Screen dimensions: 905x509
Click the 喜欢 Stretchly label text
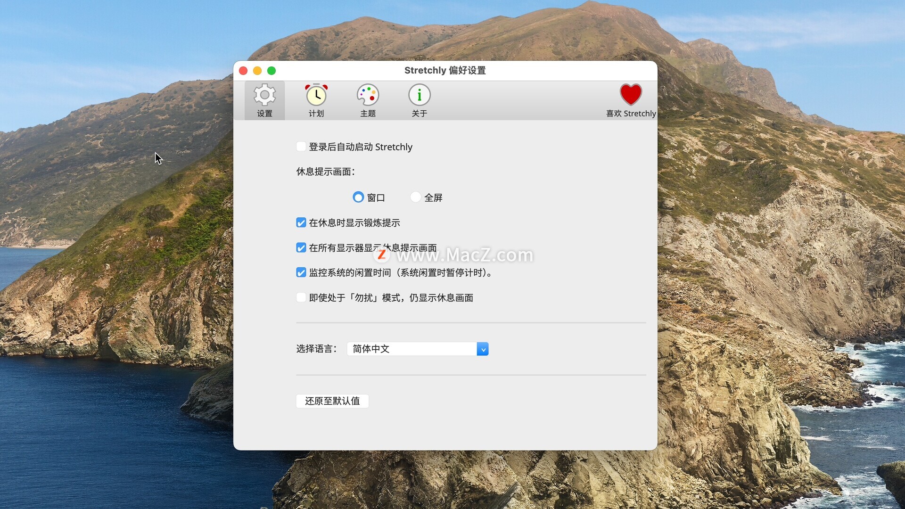[631, 114]
